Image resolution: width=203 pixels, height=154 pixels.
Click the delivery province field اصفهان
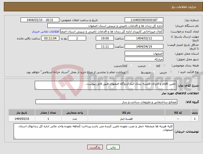(x=144, y=53)
